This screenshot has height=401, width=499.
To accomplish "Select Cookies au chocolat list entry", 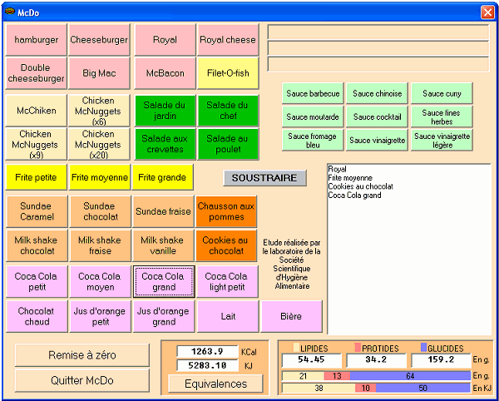I will click(361, 186).
